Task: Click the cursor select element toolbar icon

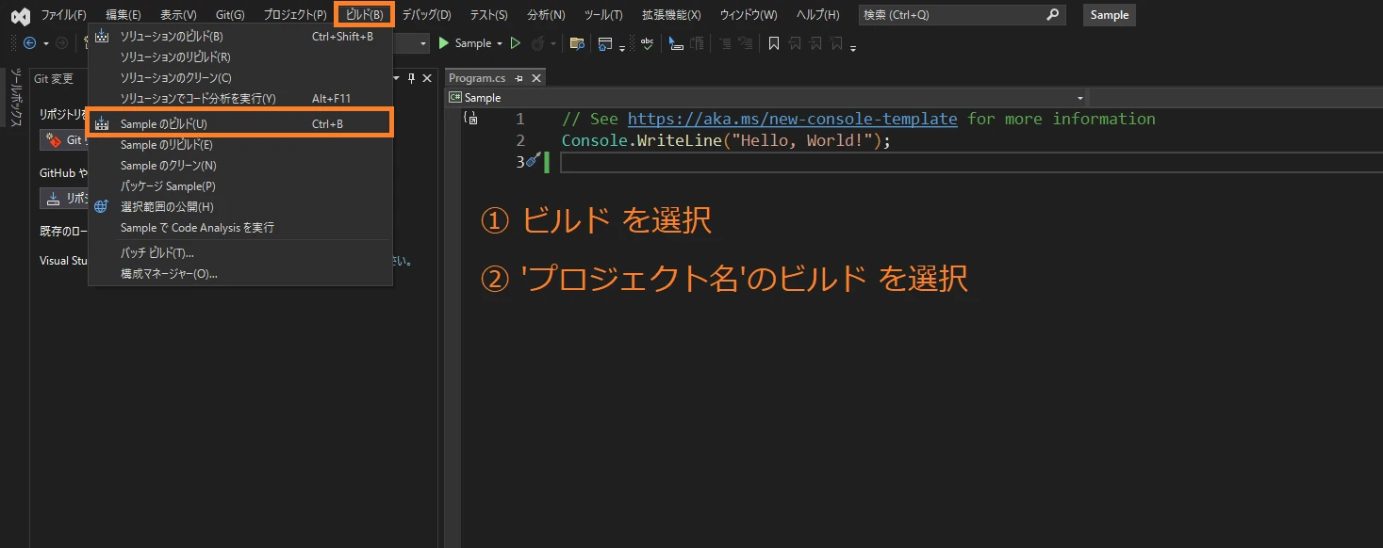Action: coord(675,43)
